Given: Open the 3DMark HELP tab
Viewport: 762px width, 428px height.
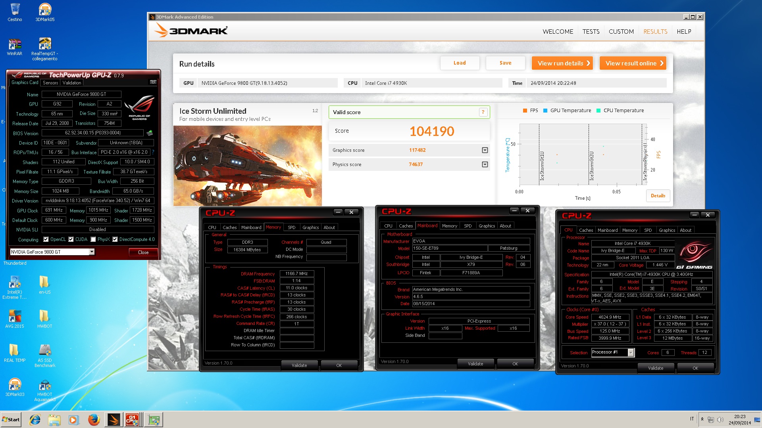Looking at the screenshot, I should (x=684, y=32).
